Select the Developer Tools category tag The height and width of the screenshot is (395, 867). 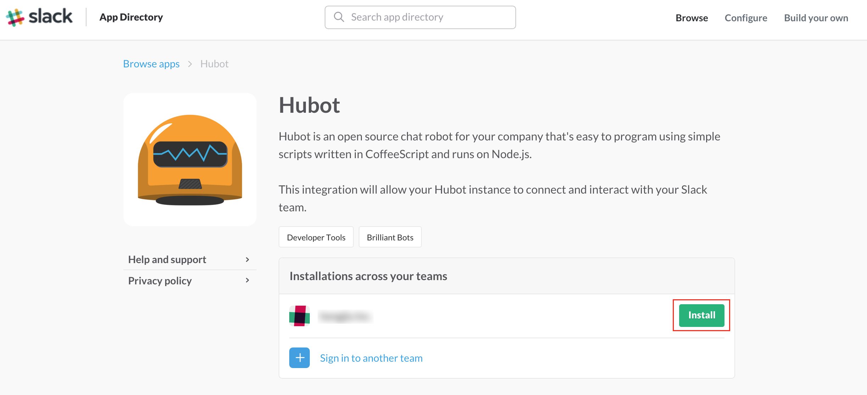(316, 237)
